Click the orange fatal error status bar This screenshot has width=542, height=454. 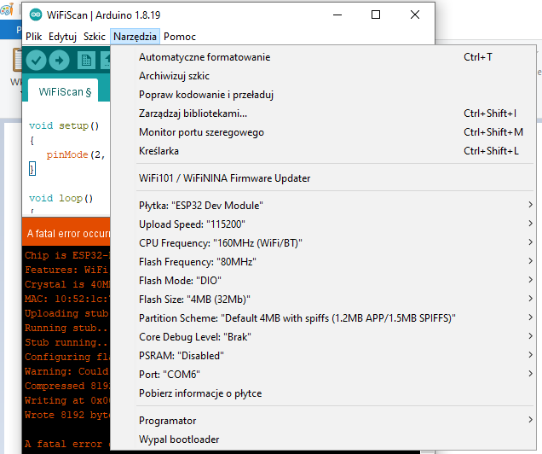pos(66,234)
